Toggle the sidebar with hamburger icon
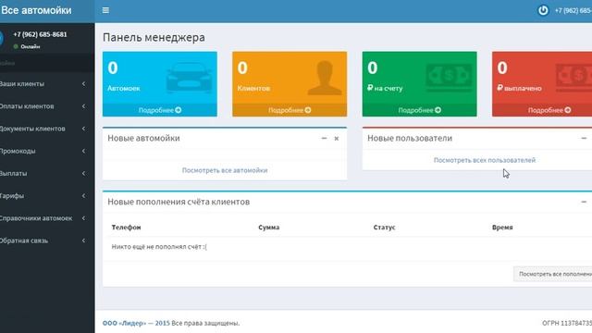The height and width of the screenshot is (333, 592). [105, 10]
